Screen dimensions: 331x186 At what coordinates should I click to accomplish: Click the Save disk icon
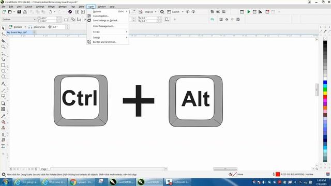click(19, 12)
